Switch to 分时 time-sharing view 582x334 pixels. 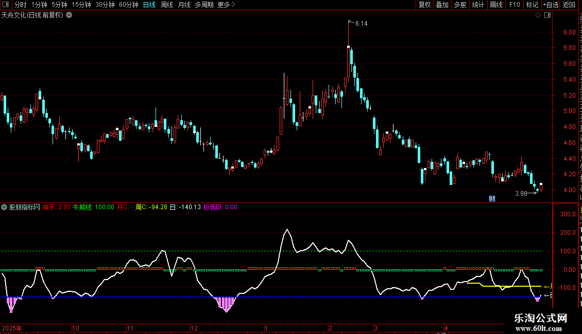coord(21,5)
